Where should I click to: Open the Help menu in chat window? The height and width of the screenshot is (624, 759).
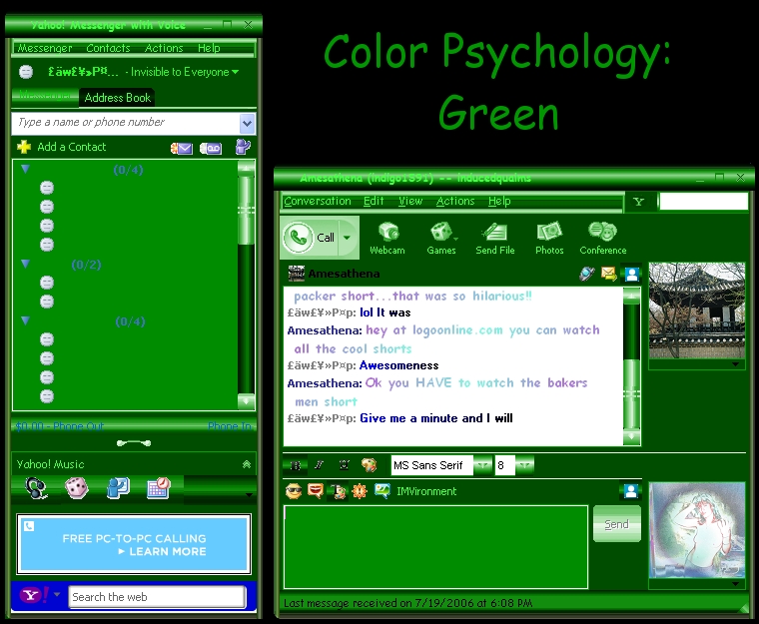[x=499, y=201]
